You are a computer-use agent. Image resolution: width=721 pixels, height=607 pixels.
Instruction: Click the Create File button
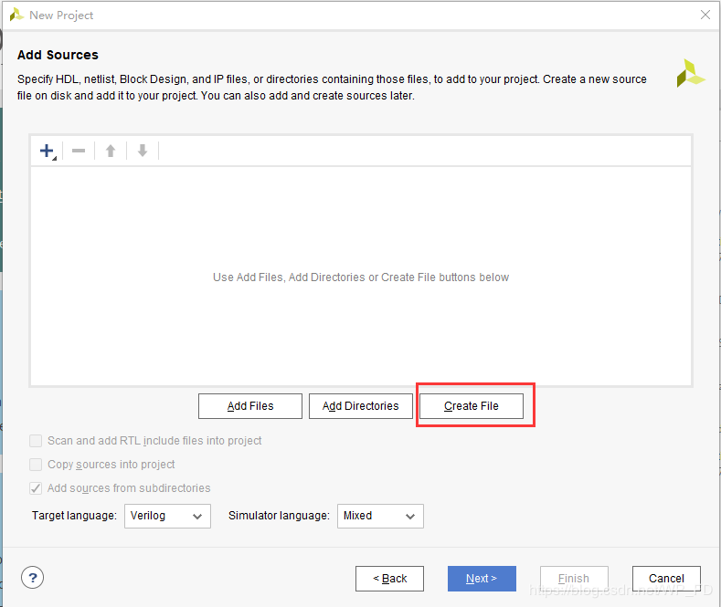pyautogui.click(x=472, y=406)
